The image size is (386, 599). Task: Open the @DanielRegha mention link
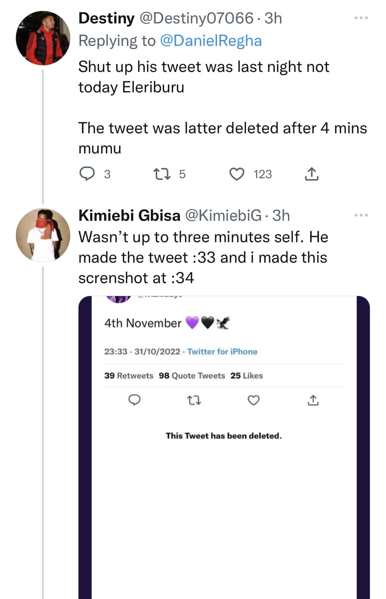(211, 41)
